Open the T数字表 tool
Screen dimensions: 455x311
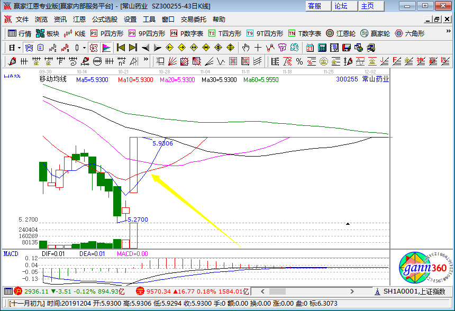point(305,34)
